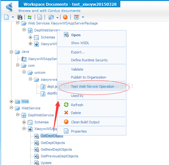Click the lower Schemas notepad icon
This screenshot has height=165, width=169.
pyautogui.click(x=30, y=122)
